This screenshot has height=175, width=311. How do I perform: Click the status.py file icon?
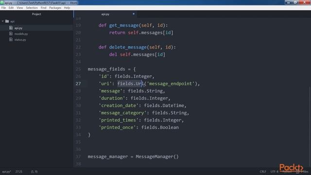pyautogui.click(x=11, y=39)
